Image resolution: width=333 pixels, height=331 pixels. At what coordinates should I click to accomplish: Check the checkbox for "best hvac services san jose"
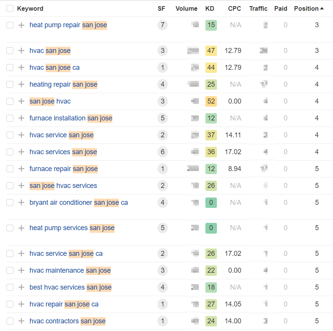coord(10,287)
